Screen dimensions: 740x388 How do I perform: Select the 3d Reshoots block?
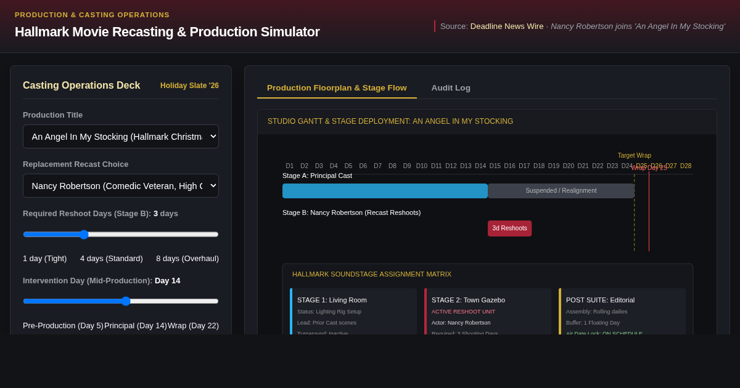click(x=509, y=228)
